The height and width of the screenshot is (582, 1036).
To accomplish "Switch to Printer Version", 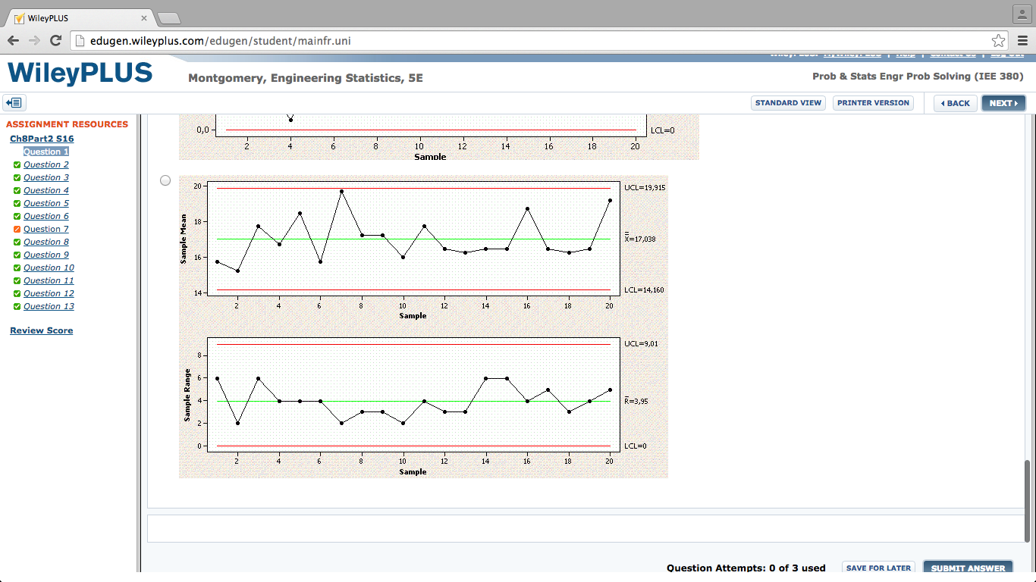I will point(873,103).
